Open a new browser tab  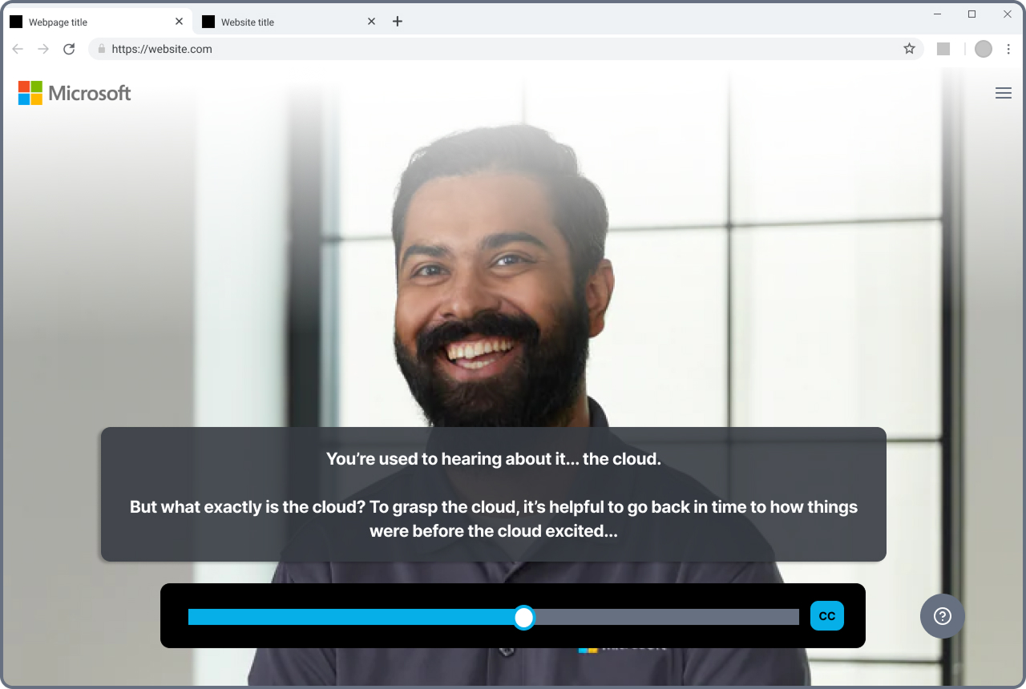click(398, 22)
